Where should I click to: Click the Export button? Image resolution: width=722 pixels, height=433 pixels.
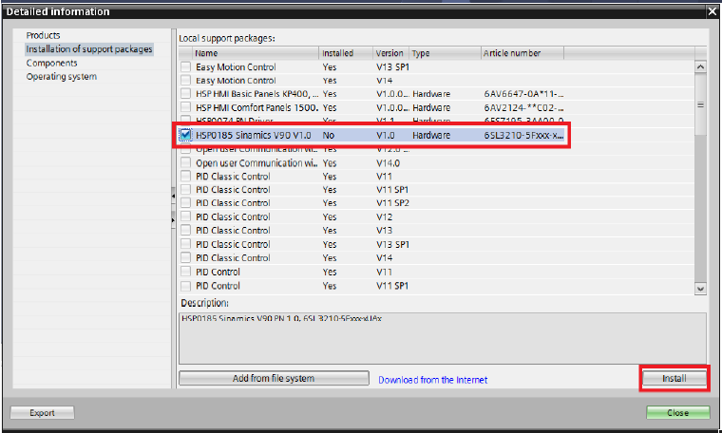coord(42,413)
